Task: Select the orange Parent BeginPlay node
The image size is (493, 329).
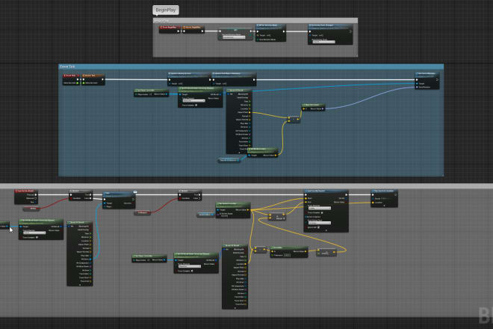Action: click(193, 29)
